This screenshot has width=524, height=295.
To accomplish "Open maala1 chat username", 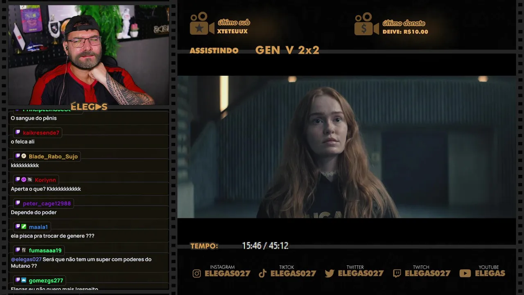I will (x=38, y=227).
